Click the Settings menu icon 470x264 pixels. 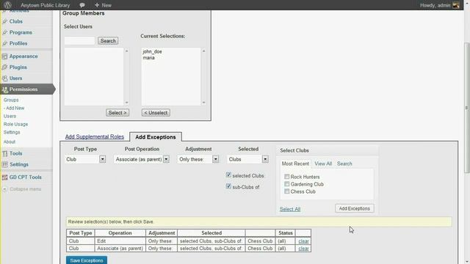pos(5,164)
